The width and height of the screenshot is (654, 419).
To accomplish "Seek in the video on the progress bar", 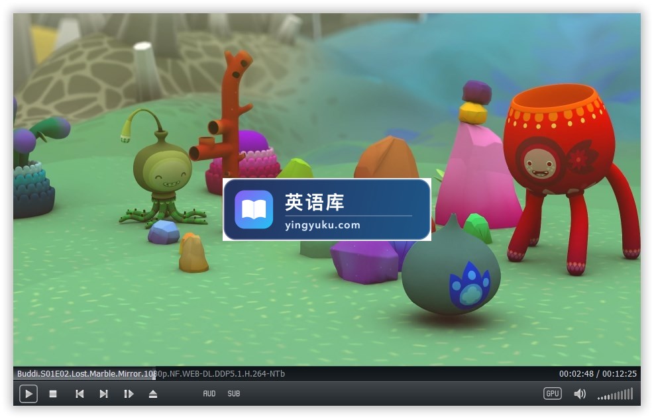I will pyautogui.click(x=327, y=373).
